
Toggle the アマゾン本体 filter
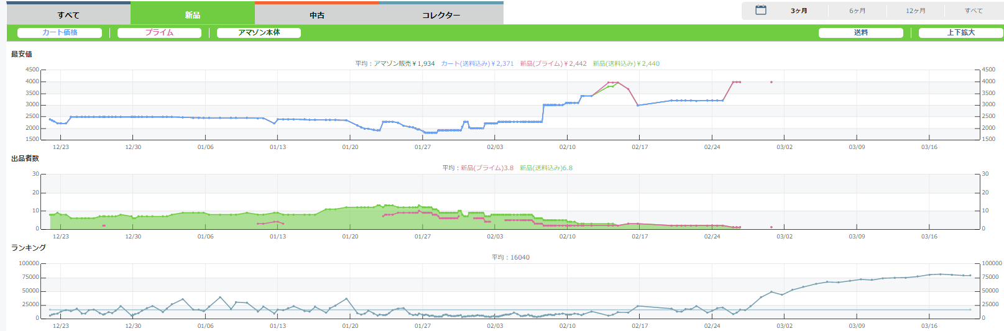(x=259, y=33)
